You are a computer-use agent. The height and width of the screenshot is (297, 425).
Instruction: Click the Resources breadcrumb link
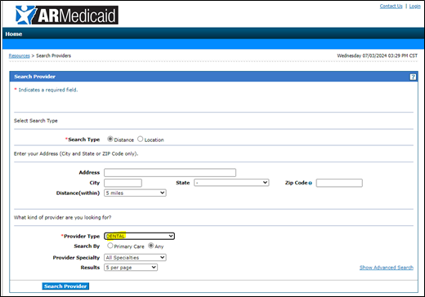pos(19,55)
